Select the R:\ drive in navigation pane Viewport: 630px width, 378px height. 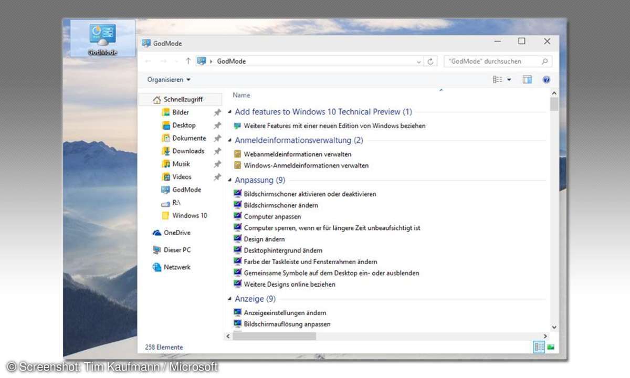pos(176,203)
